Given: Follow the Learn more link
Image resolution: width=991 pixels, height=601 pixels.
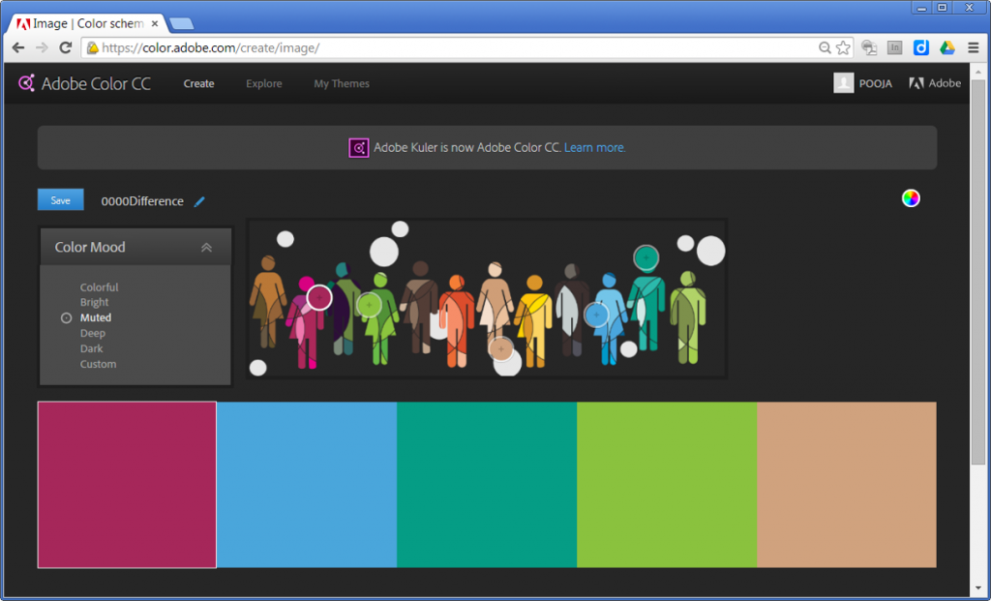Looking at the screenshot, I should click(x=594, y=148).
